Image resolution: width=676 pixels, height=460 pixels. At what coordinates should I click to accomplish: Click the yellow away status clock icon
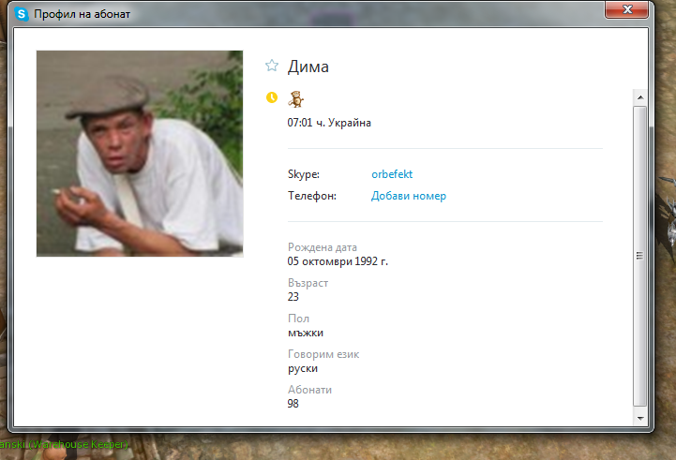[272, 97]
